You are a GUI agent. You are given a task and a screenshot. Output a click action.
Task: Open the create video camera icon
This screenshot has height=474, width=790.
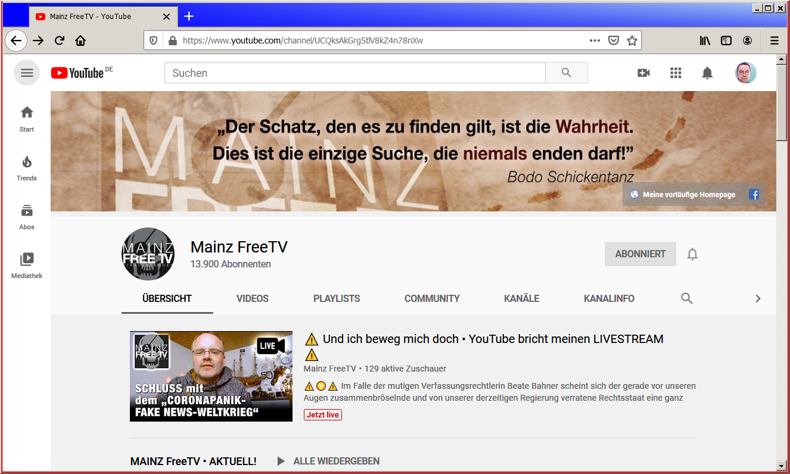click(x=643, y=73)
